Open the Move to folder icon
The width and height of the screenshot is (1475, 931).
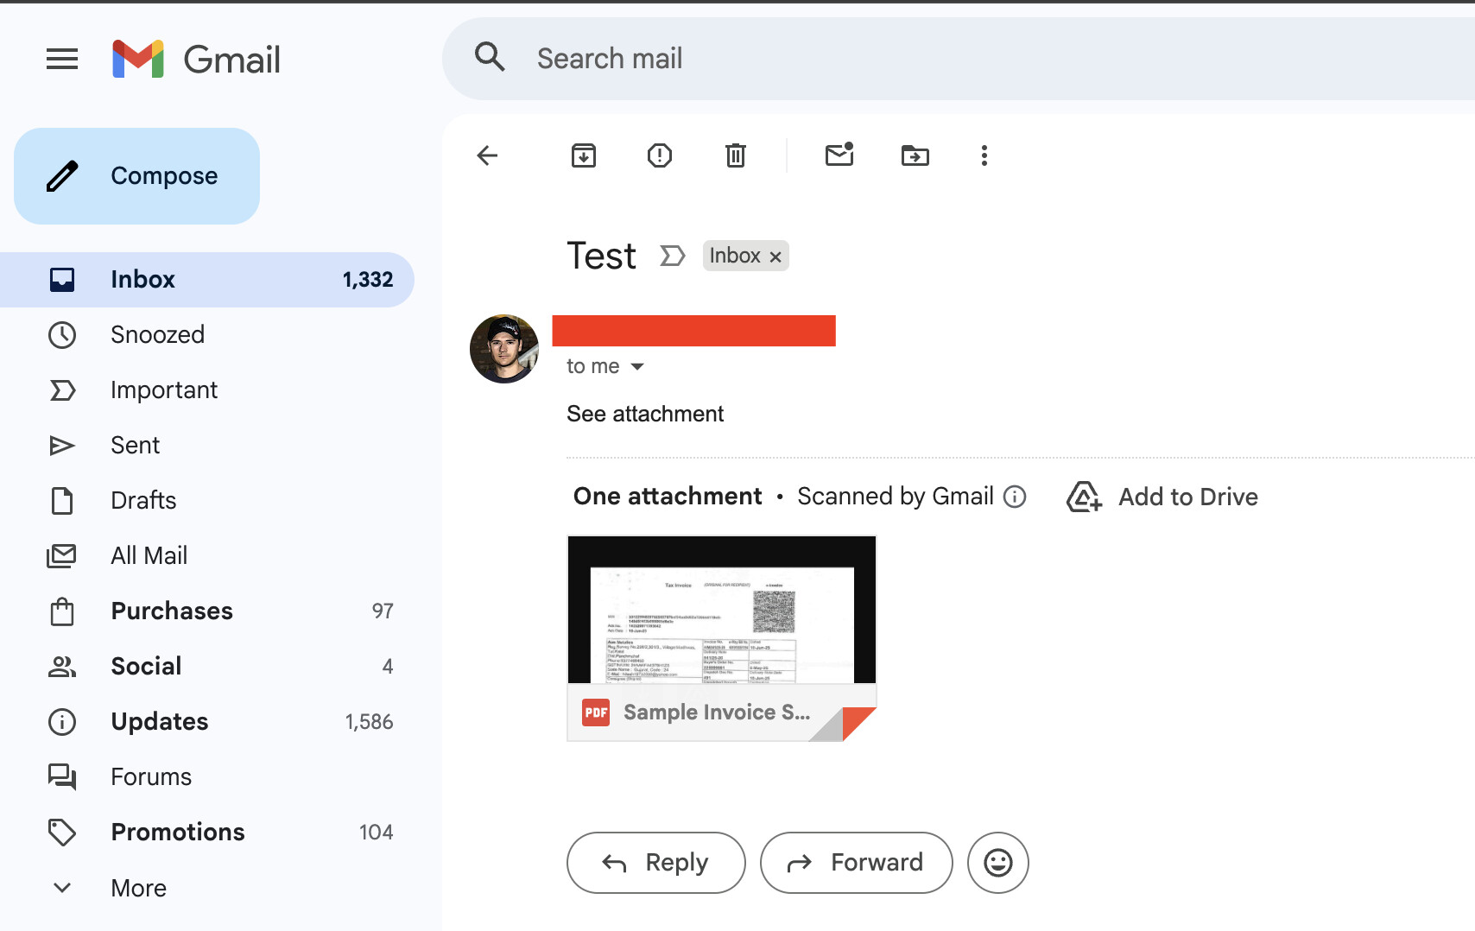(915, 155)
